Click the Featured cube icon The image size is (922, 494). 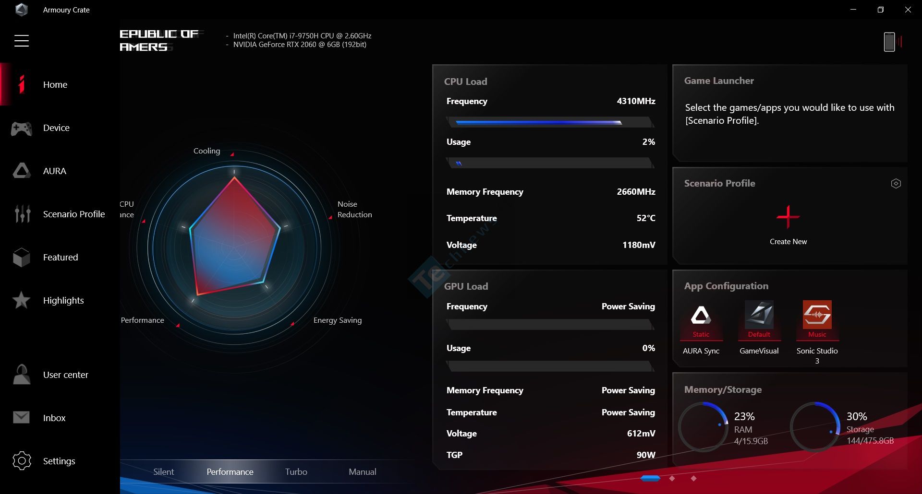(x=22, y=257)
